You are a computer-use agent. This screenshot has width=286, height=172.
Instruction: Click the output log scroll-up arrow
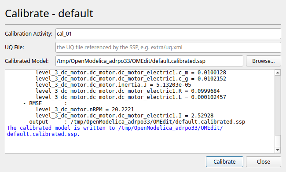click(278, 73)
